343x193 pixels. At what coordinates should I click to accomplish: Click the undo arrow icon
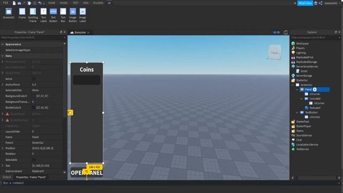[x=40, y=3]
